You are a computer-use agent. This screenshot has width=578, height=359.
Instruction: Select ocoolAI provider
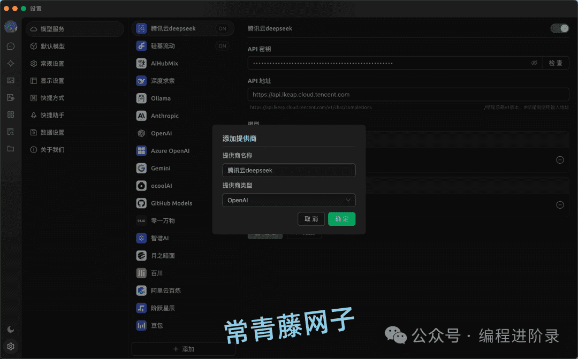tap(172, 186)
